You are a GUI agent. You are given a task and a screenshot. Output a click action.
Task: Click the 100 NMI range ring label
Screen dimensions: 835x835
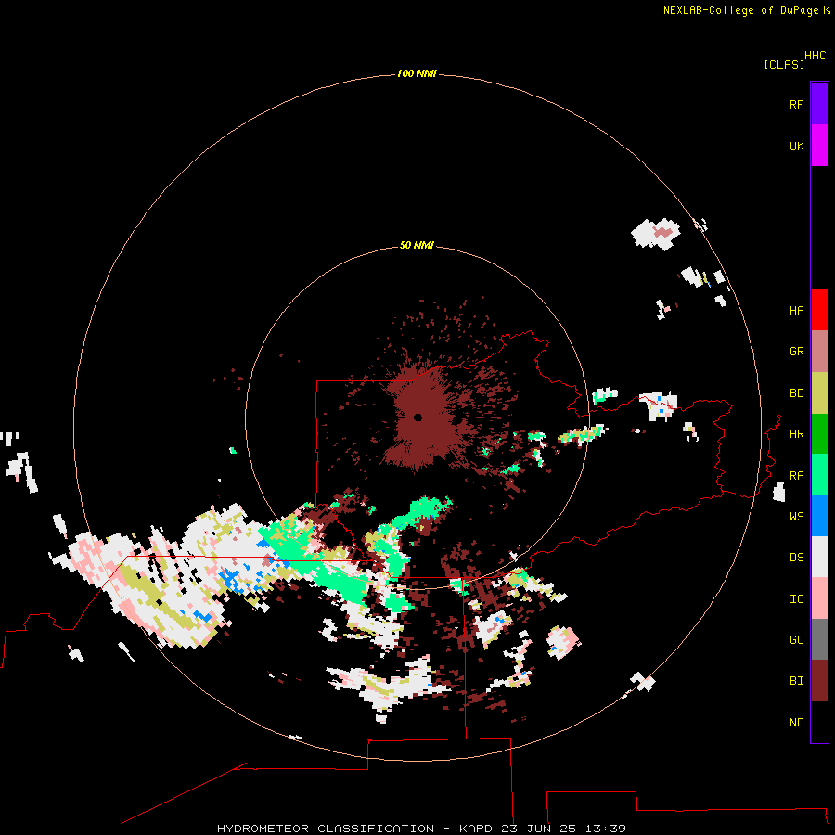coord(417,73)
